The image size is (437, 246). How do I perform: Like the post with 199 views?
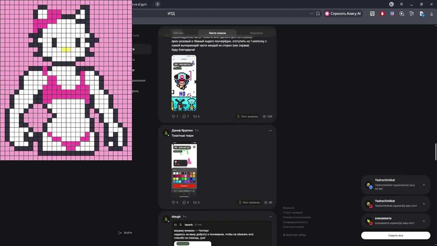tap(175, 117)
